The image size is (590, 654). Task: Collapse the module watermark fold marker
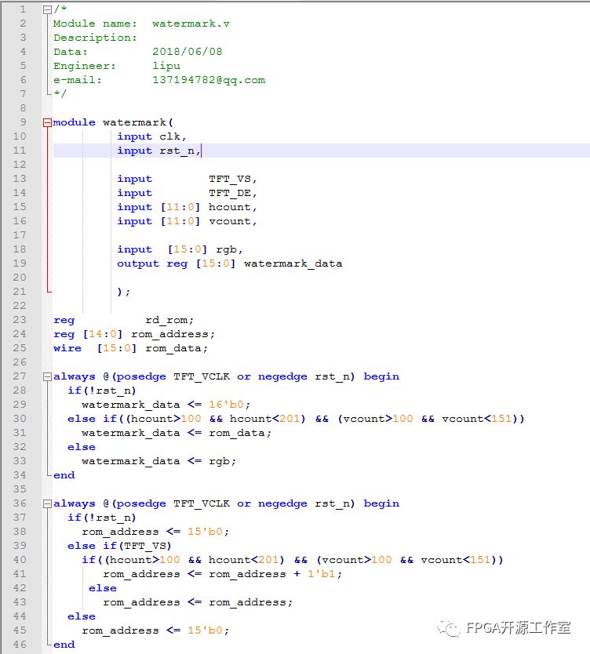[48, 122]
